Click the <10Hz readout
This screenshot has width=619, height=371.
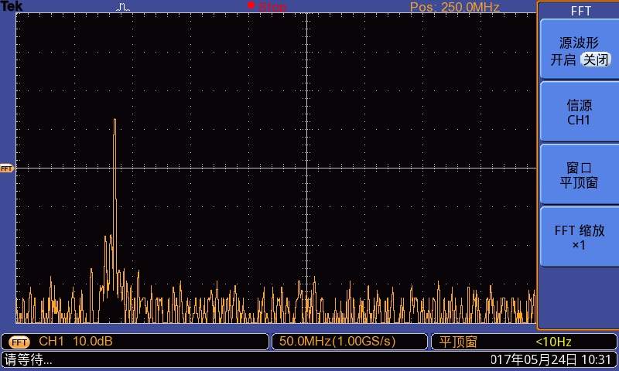point(553,342)
